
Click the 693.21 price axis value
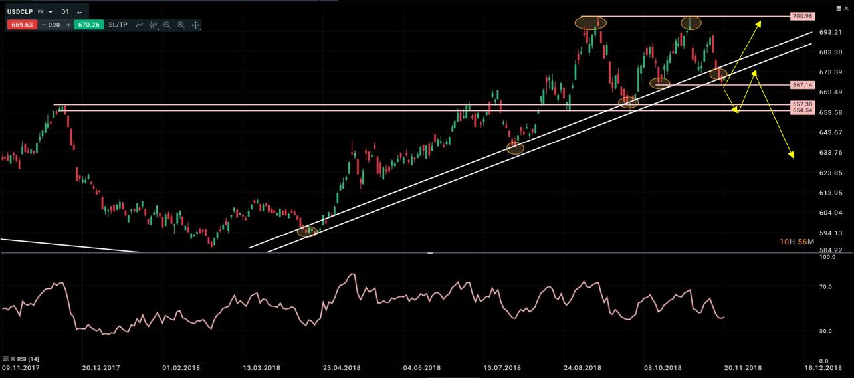coord(831,32)
